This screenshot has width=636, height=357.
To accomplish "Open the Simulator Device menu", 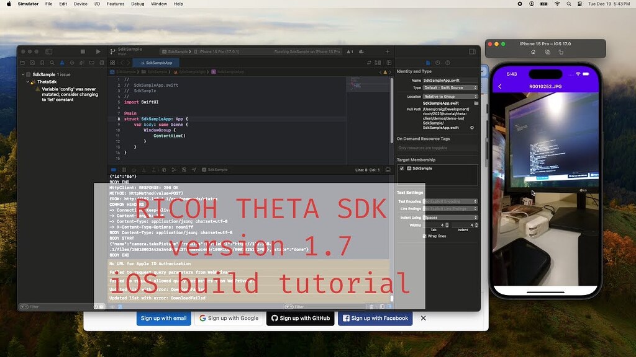I will (80, 4).
